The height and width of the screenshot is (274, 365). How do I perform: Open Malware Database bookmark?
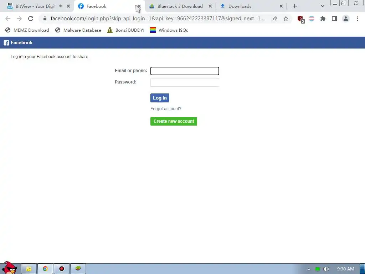[x=78, y=30]
